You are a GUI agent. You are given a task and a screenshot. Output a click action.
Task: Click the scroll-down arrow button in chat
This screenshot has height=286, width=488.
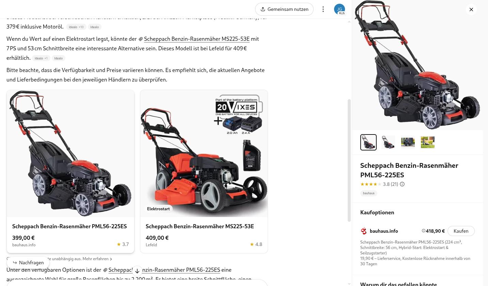coord(137,271)
